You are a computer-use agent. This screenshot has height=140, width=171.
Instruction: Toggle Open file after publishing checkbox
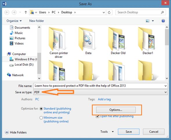click(98, 116)
